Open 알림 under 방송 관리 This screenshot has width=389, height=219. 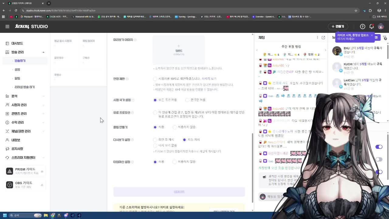coord(17,78)
